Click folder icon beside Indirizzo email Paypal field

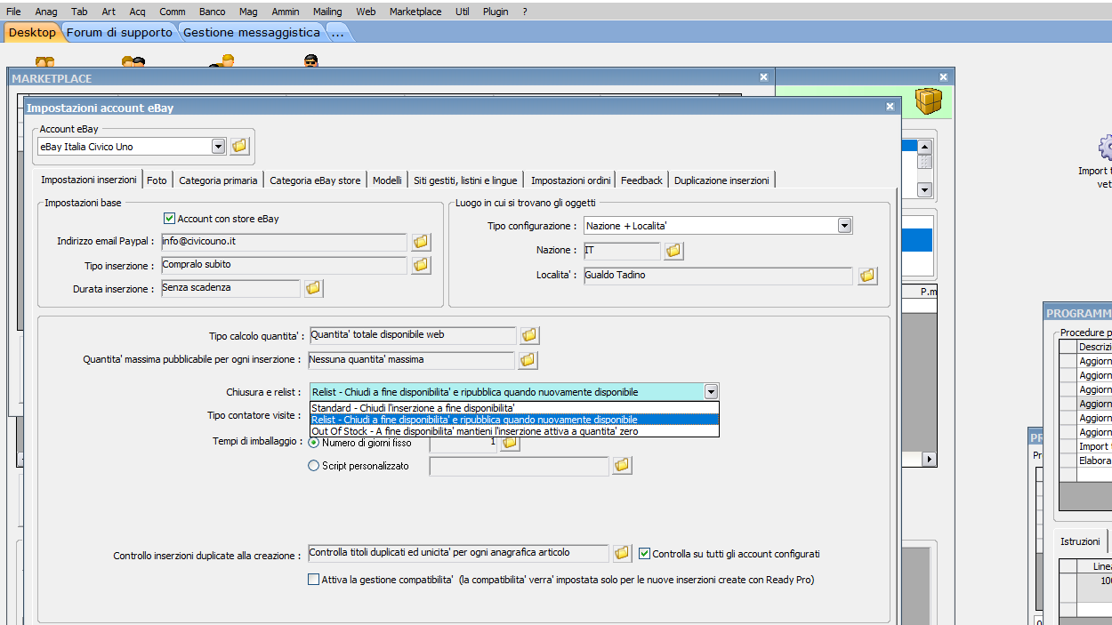pos(421,242)
